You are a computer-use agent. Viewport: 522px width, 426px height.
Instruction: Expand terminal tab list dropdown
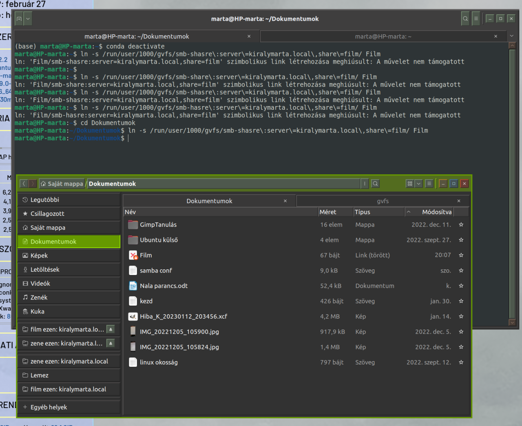tap(512, 36)
